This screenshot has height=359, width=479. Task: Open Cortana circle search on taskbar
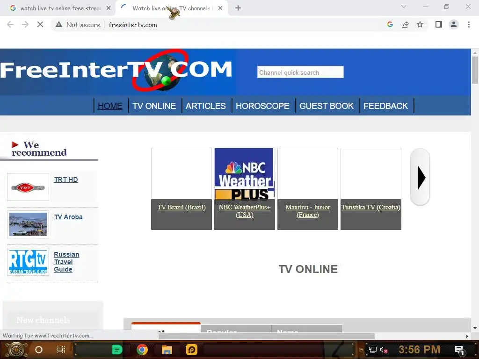(x=39, y=350)
